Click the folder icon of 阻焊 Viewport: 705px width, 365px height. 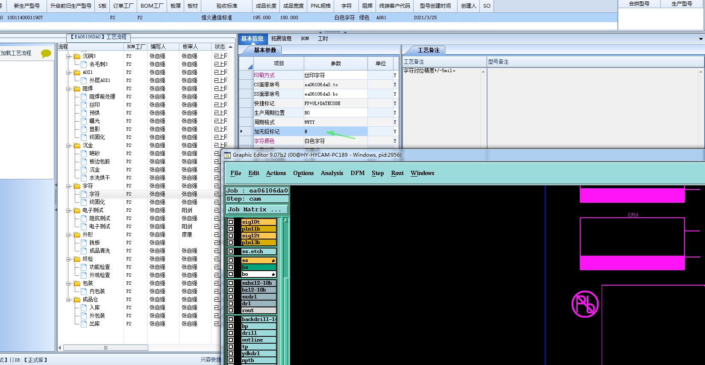click(77, 89)
